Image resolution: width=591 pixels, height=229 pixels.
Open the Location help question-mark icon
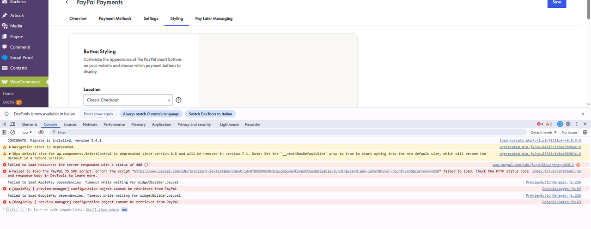click(178, 100)
